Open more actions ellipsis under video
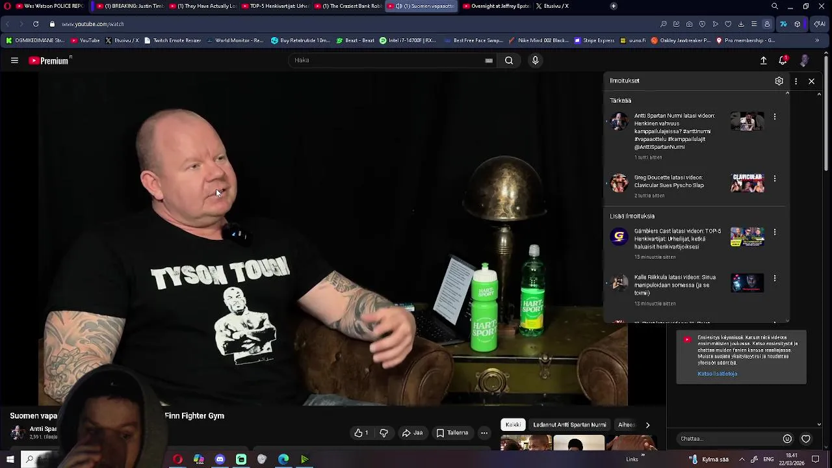The height and width of the screenshot is (468, 832). click(484, 433)
